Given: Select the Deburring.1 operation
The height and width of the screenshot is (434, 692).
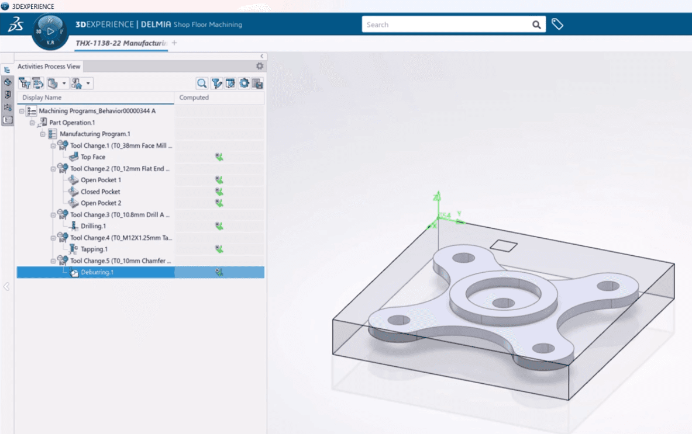Looking at the screenshot, I should tap(97, 272).
